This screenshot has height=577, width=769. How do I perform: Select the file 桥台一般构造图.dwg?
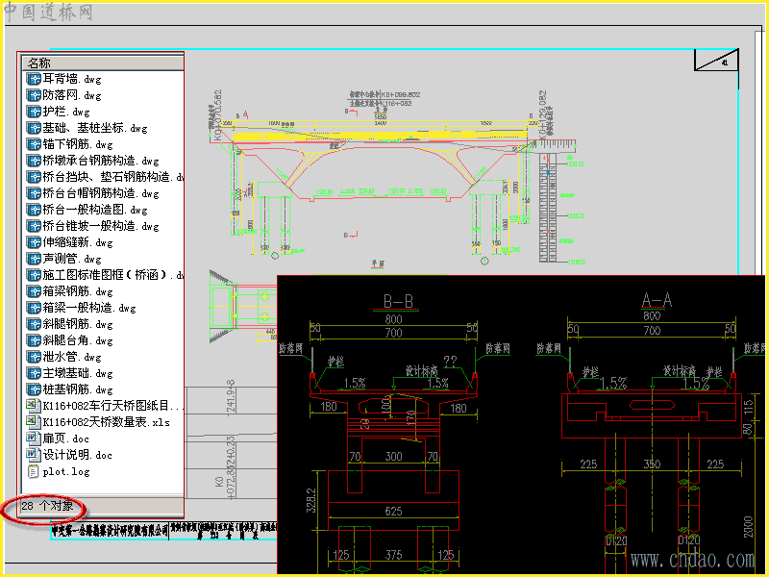click(x=95, y=210)
